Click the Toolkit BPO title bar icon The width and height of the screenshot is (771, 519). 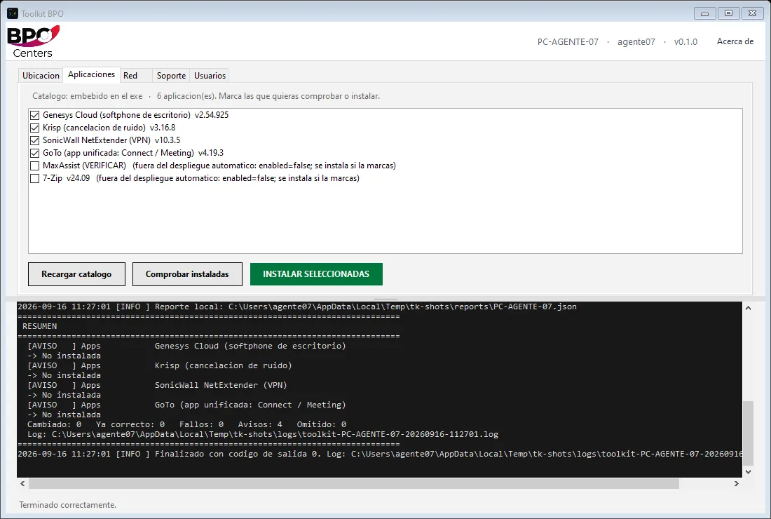click(x=13, y=13)
